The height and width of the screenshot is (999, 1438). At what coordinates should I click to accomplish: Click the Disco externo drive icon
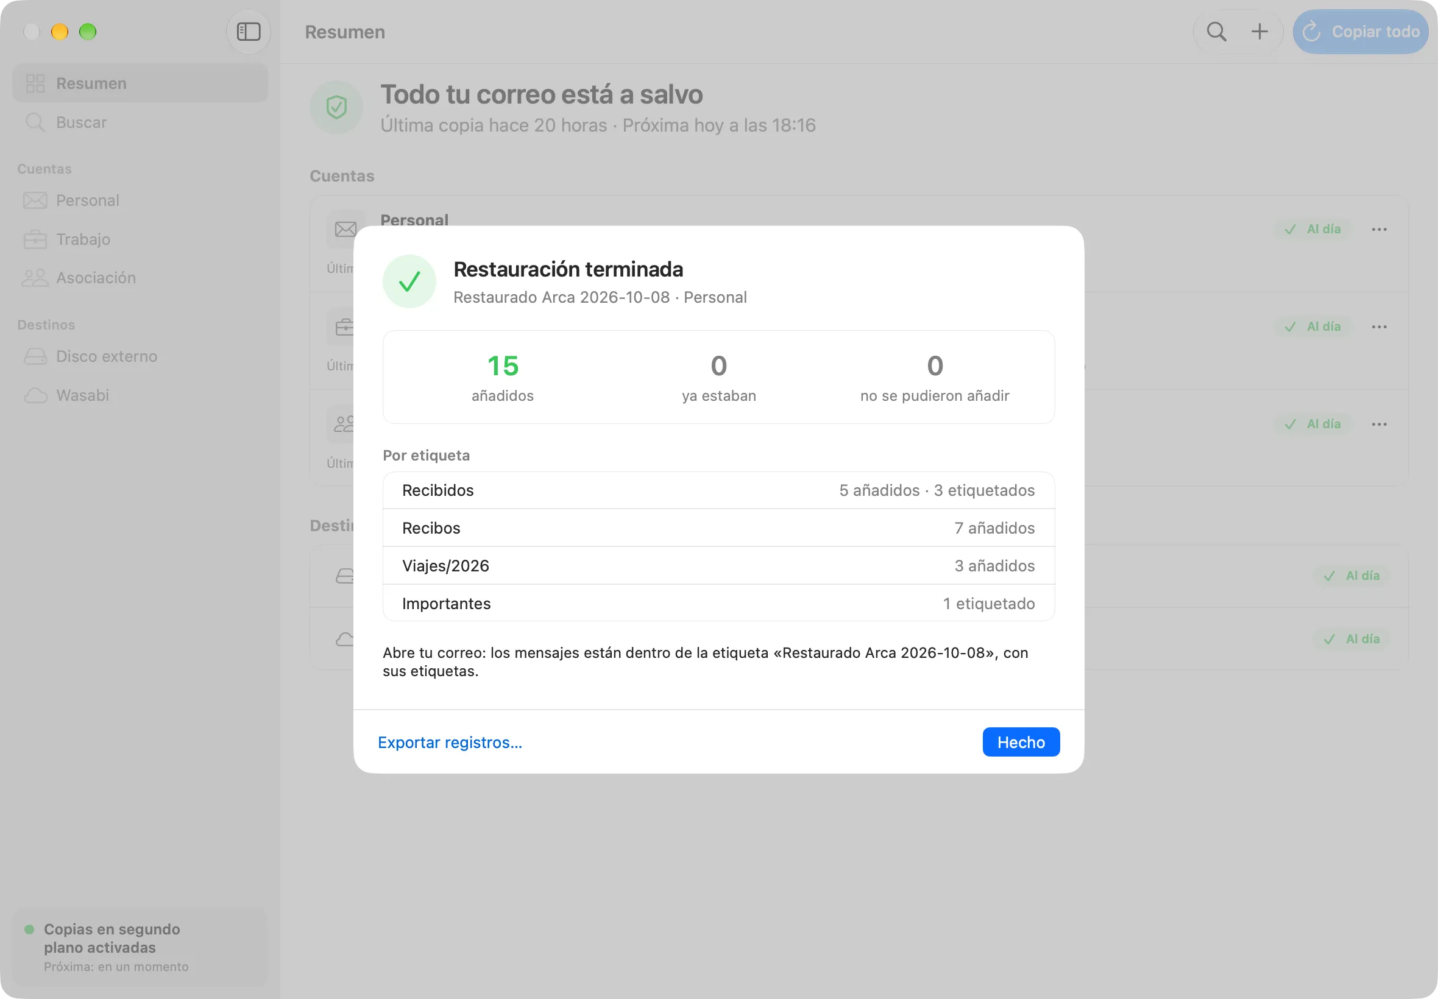point(35,356)
